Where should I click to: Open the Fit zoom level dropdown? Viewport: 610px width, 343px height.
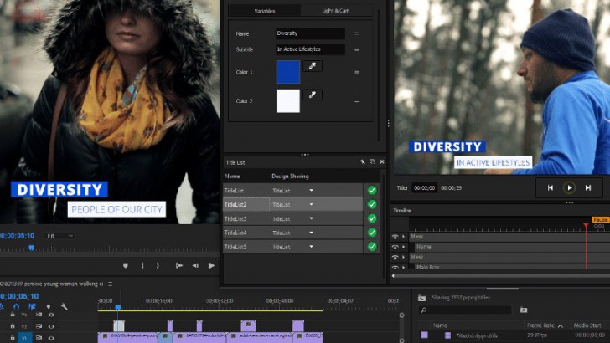point(60,236)
